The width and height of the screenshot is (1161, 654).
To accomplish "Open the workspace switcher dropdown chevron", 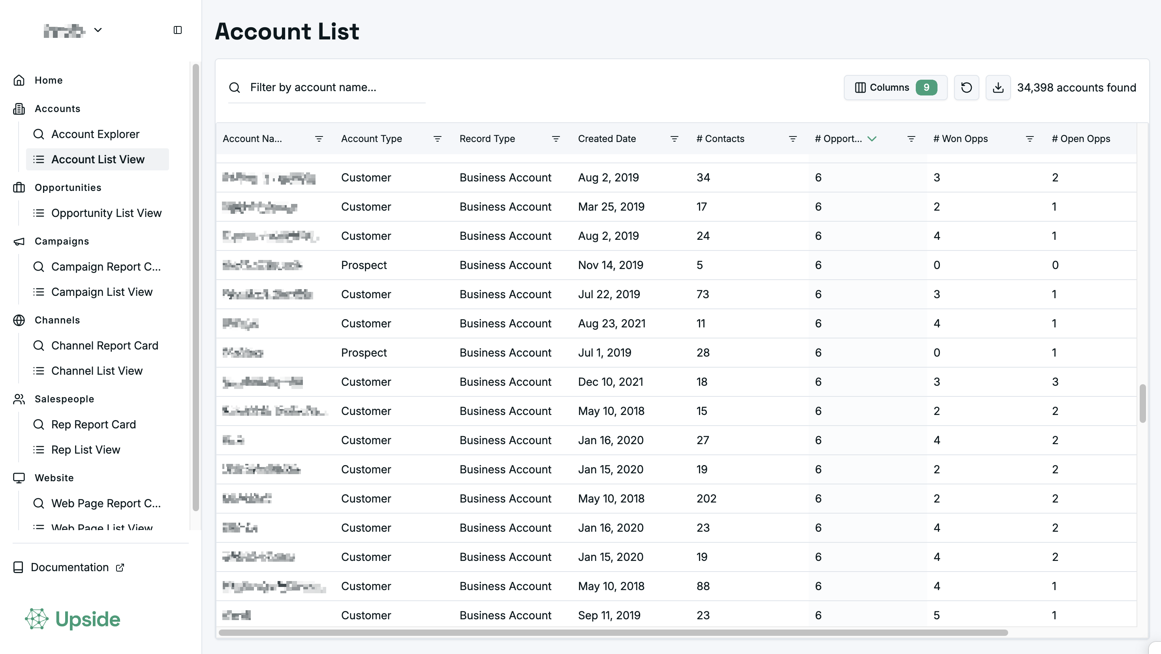I will 98,30.
